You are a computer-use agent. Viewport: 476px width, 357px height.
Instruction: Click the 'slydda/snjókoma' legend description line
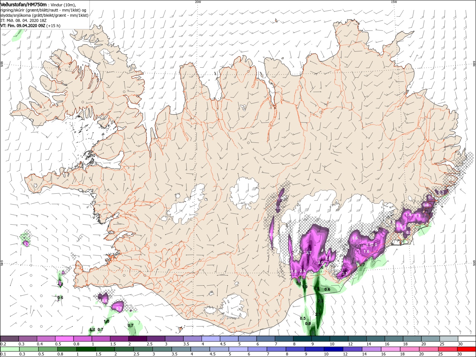[44, 15]
